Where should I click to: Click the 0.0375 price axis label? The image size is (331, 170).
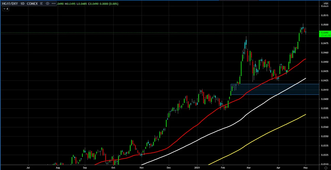[325, 118]
